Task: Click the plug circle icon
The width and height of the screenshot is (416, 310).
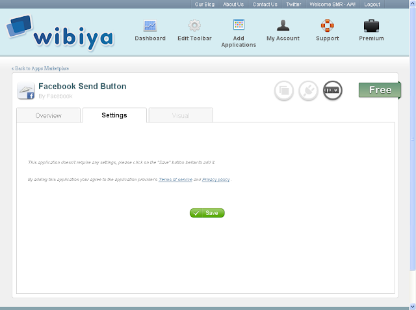Action: [308, 91]
